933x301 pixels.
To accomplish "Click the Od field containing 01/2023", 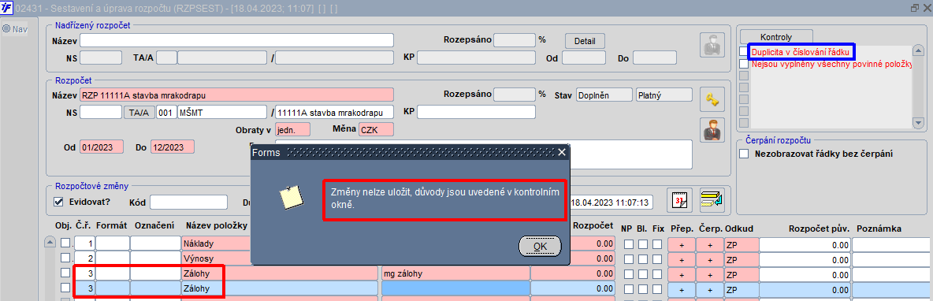I will click(x=102, y=147).
